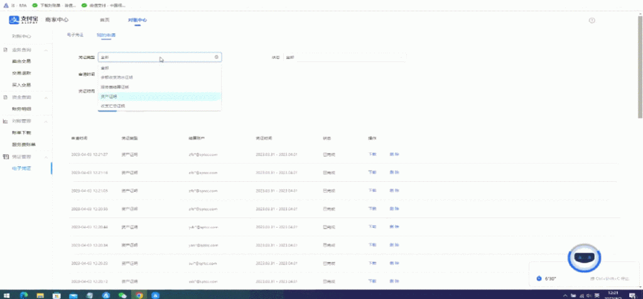Collapse the 业务查询 sidebar section
This screenshot has width=643, height=299.
[x=46, y=50]
